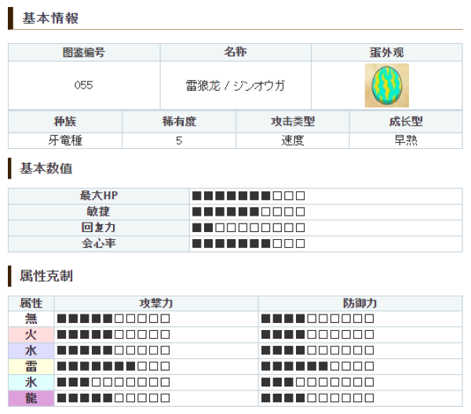Click the 火 defense power bar
Viewport: 471px width, 414px height.
(x=317, y=335)
